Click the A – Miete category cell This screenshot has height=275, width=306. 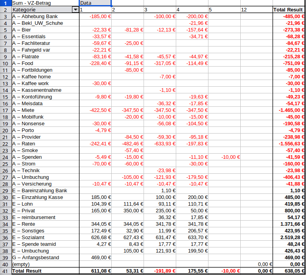(45, 110)
